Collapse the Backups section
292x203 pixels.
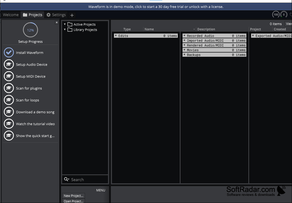point(184,55)
